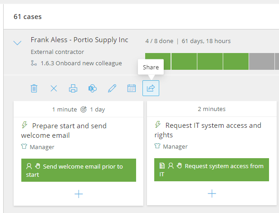The image size is (279, 213).
Task: Click the X cancel icon in the toolbar
Action: pos(54,88)
